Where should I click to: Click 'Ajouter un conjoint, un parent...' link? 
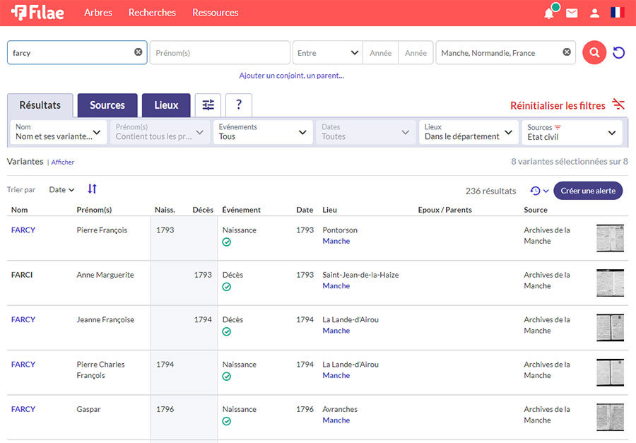(x=291, y=76)
